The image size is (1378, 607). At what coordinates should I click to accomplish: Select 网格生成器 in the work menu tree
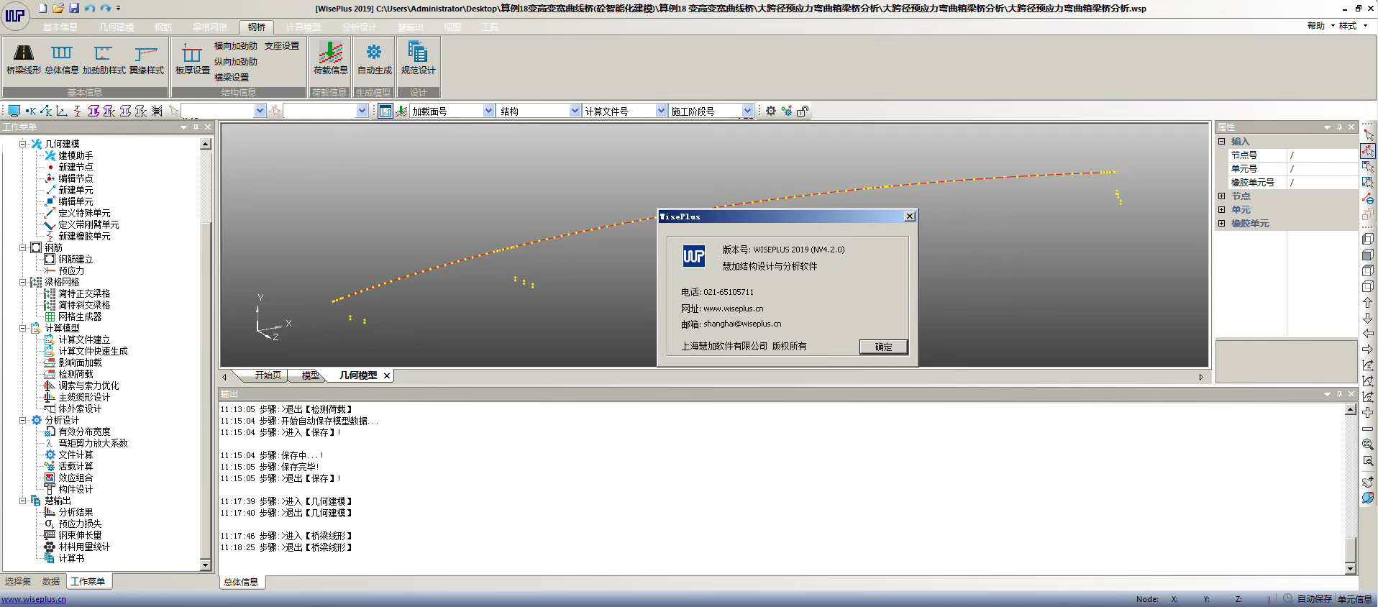[80, 316]
